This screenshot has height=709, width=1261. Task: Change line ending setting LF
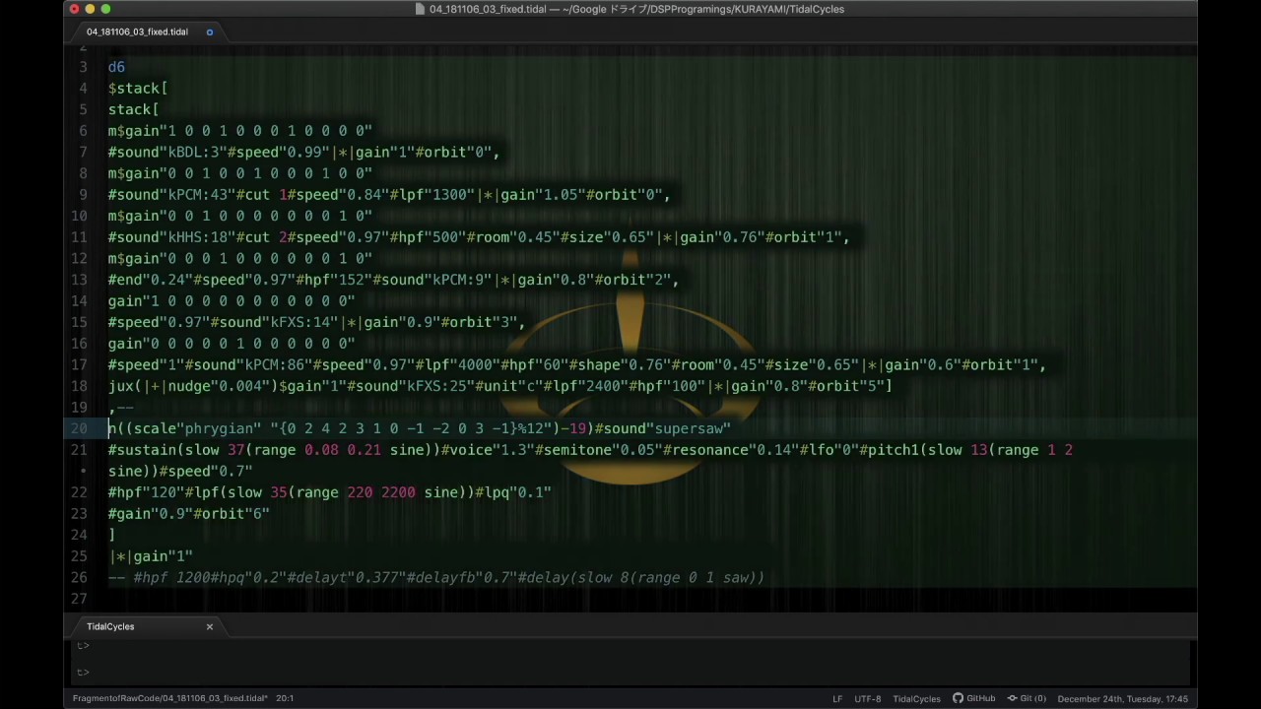pos(837,699)
